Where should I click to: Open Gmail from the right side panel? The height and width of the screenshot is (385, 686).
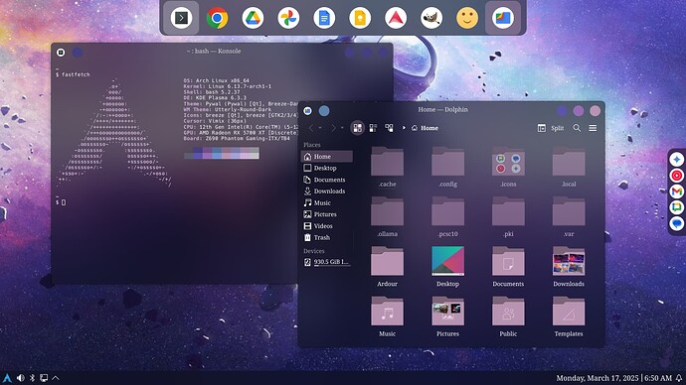point(677,192)
